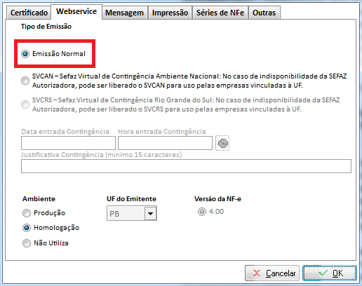Click the Justificativa Contingência text field
The height and width of the screenshot is (286, 362).
tap(186, 166)
